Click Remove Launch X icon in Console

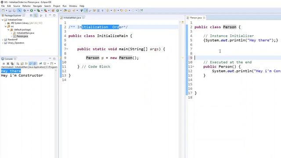[x=8, y=64]
